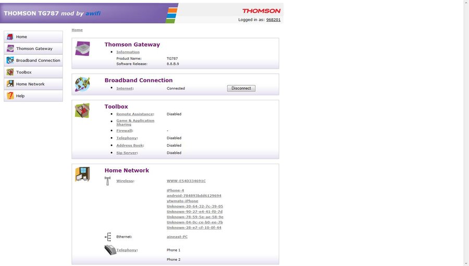Click the Home Network section heading
Image resolution: width=469 pixels, height=266 pixels.
[x=127, y=170]
